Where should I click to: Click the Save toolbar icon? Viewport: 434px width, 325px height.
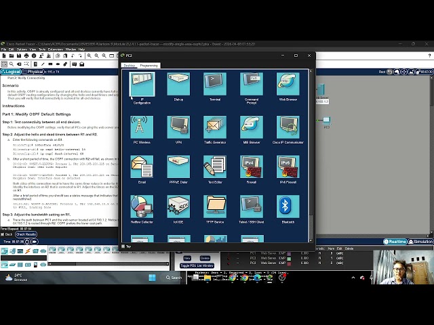pos(19,56)
